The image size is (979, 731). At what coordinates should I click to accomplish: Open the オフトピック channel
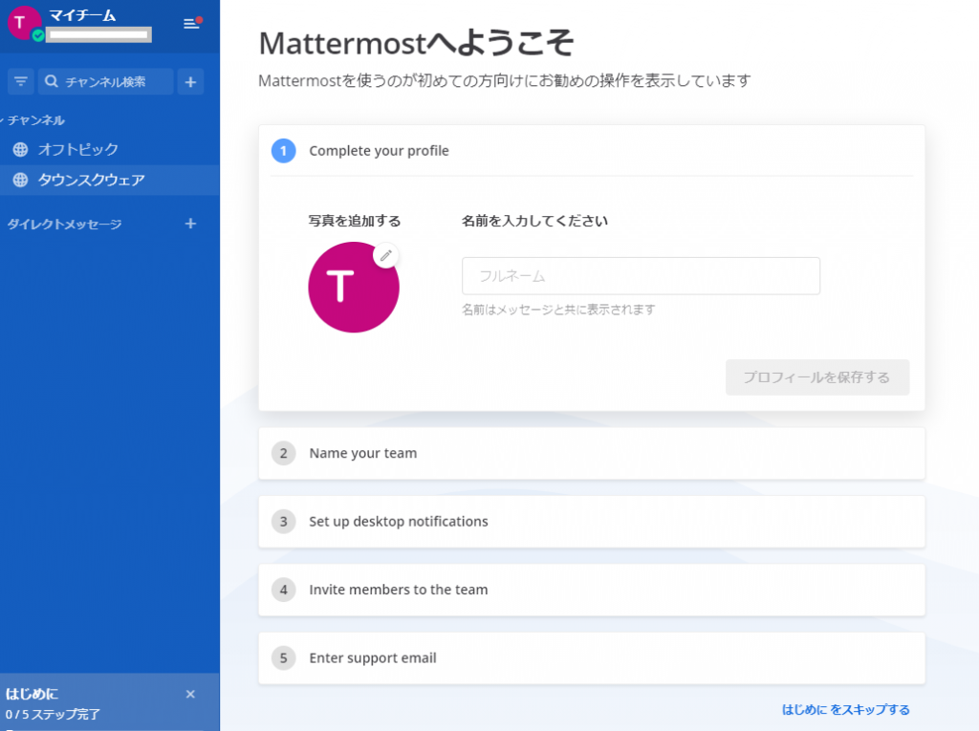pyautogui.click(x=110, y=149)
